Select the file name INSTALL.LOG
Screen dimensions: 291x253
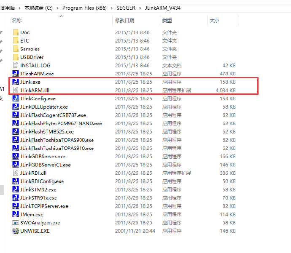tap(35, 66)
